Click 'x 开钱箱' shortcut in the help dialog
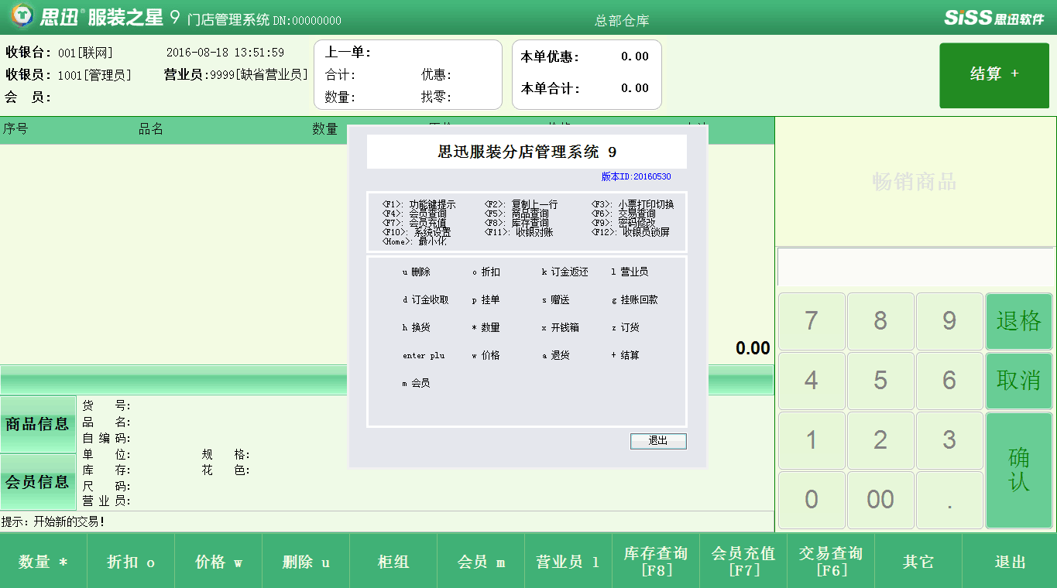This screenshot has width=1057, height=588. (x=561, y=328)
